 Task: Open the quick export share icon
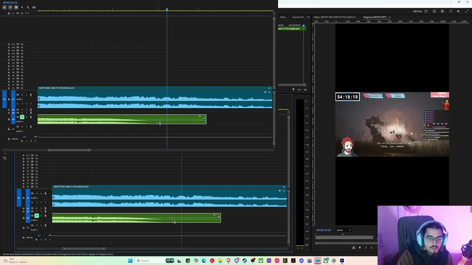tap(434, 11)
